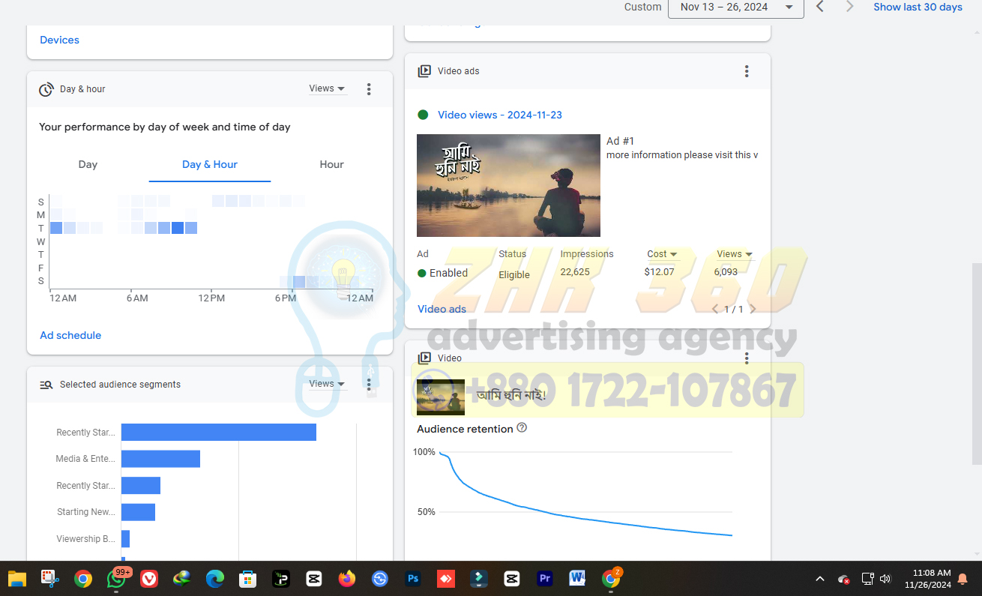Viewport: 982px width, 596px height.
Task: Click the Media & Ente... segment bar
Action: point(160,459)
